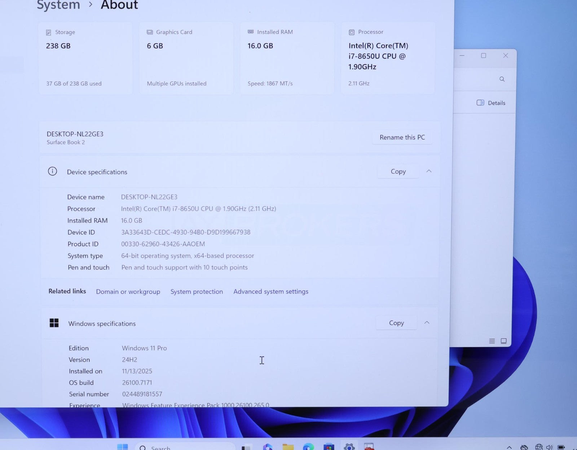Open Domain or workgroup link
The height and width of the screenshot is (450, 577).
[x=128, y=291]
